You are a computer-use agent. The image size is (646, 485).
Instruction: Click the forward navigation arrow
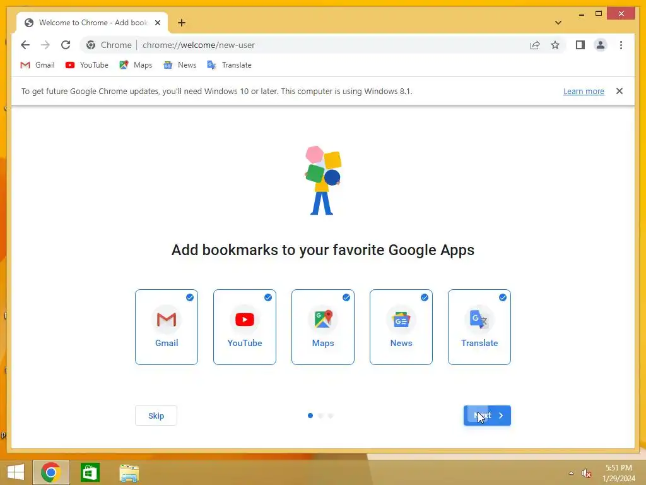pyautogui.click(x=45, y=45)
